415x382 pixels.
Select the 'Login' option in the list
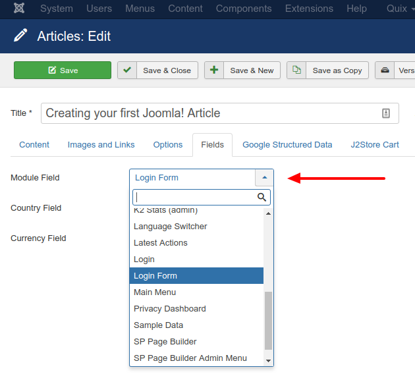pyautogui.click(x=196, y=259)
